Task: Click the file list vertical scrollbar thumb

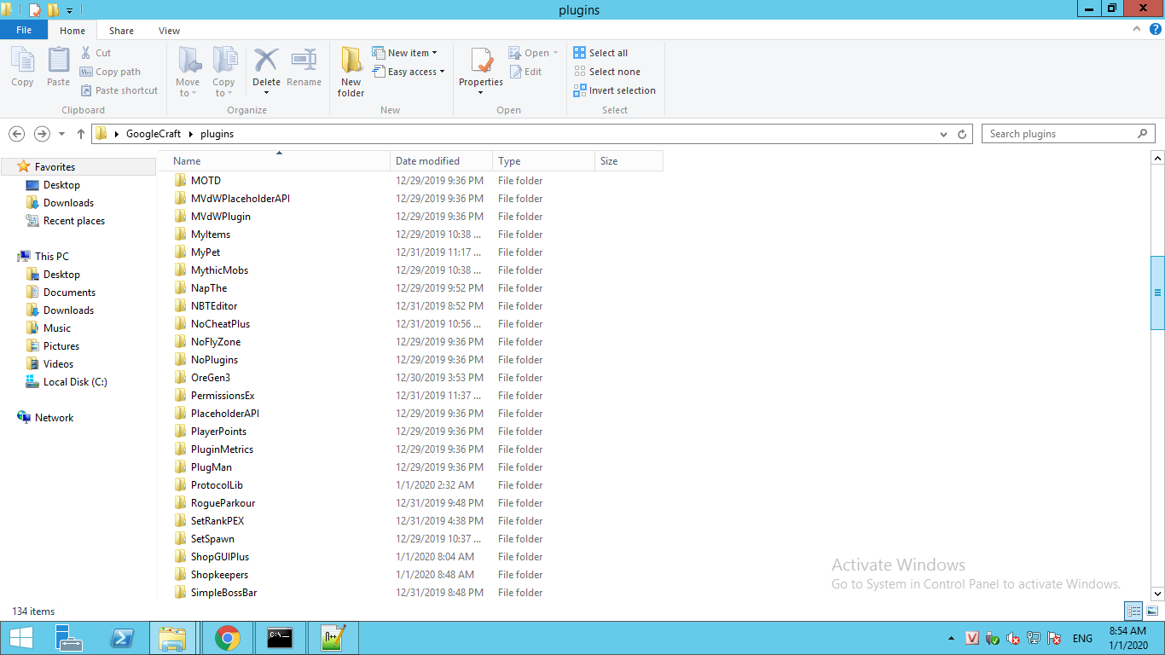Action: (x=1157, y=293)
